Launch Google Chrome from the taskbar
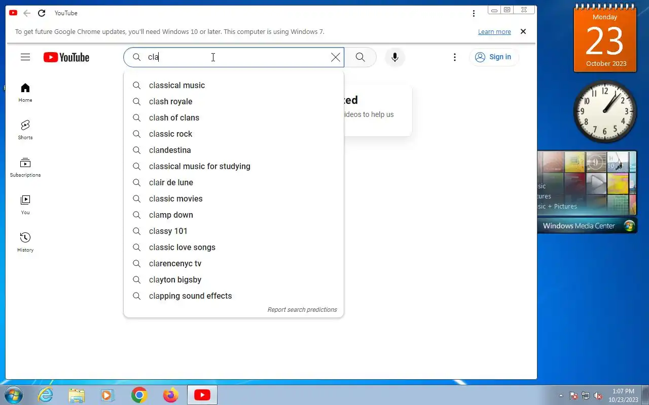The height and width of the screenshot is (405, 649). pos(139,395)
